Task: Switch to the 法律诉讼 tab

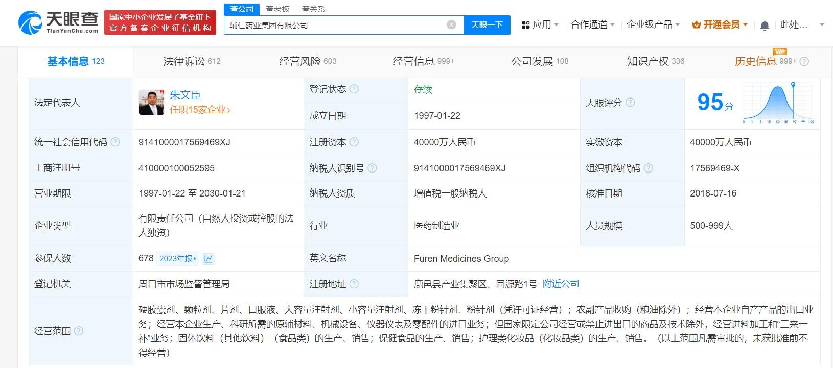Action: coord(192,61)
